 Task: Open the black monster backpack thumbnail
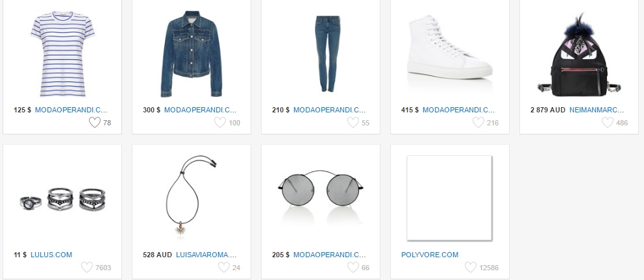click(x=579, y=55)
